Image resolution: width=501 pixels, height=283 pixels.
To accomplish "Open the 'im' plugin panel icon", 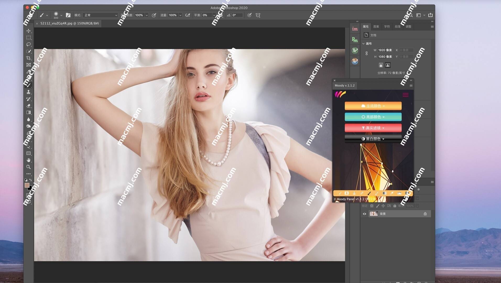I will click(355, 29).
